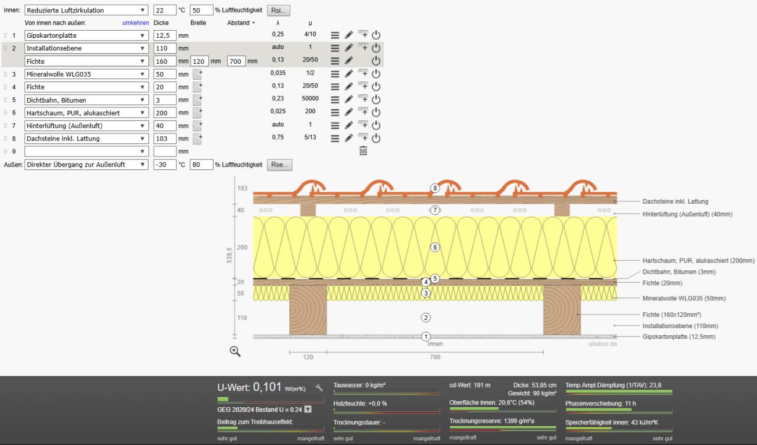Screen dimensions: 757x445
Task: Expand the Hartschaum, PUR, alukaschiert material dropdown
Action: pos(87,113)
